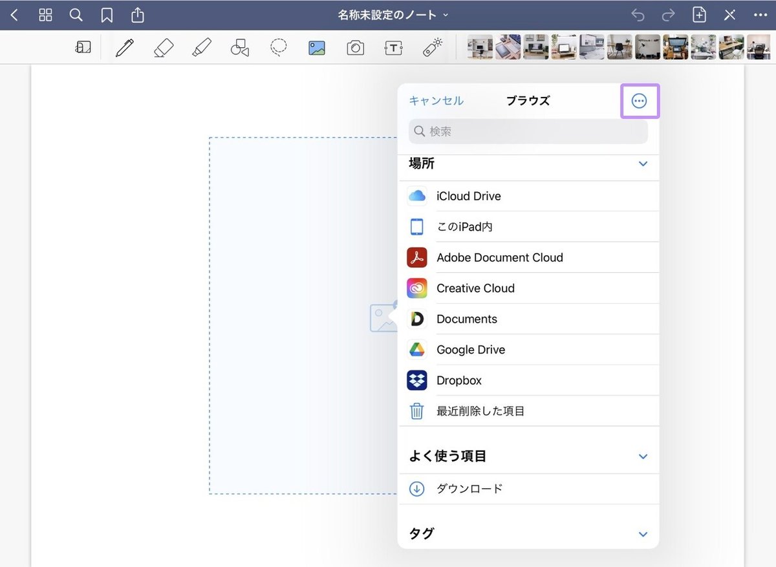Image resolution: width=776 pixels, height=567 pixels.
Task: Open the Shapes tool
Action: (239, 47)
